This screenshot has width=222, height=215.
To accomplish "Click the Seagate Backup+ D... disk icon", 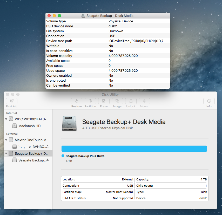I will click(x=11, y=153).
